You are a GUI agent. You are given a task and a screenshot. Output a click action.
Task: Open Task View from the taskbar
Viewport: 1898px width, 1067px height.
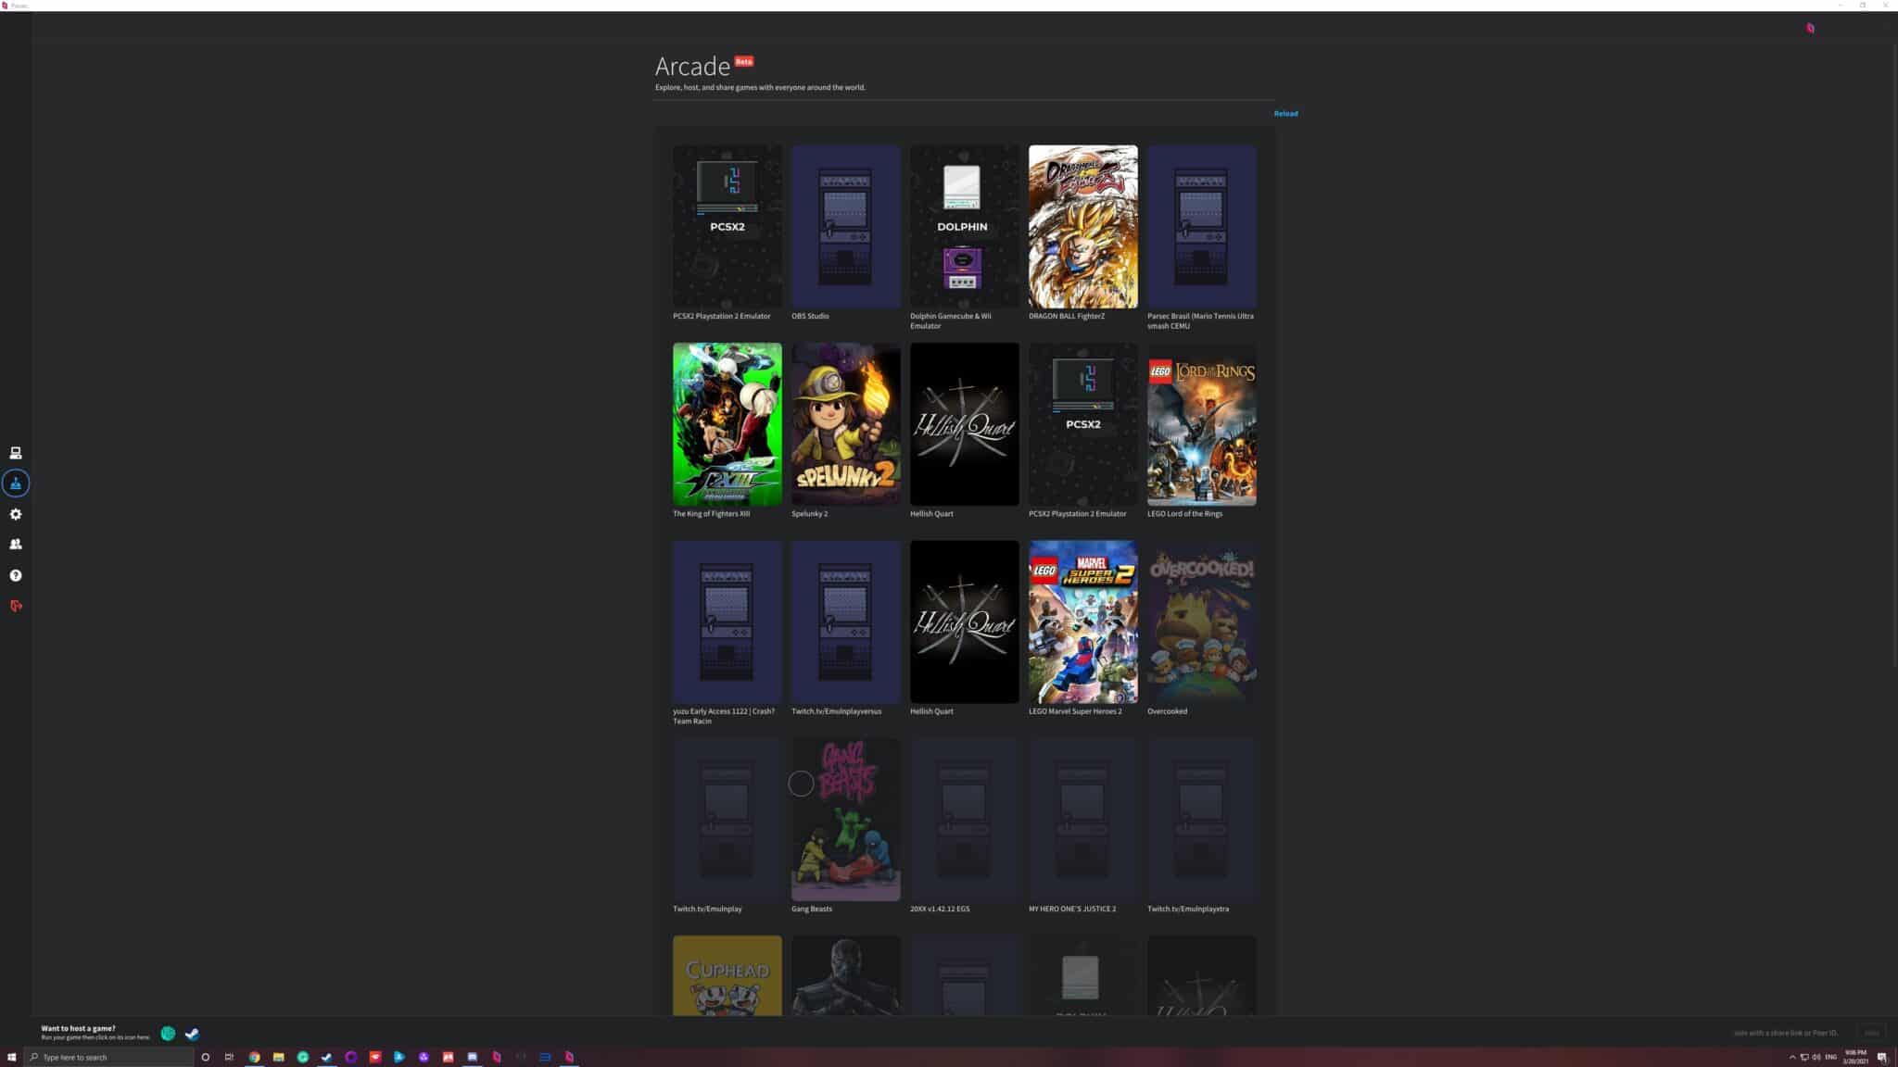[229, 1057]
